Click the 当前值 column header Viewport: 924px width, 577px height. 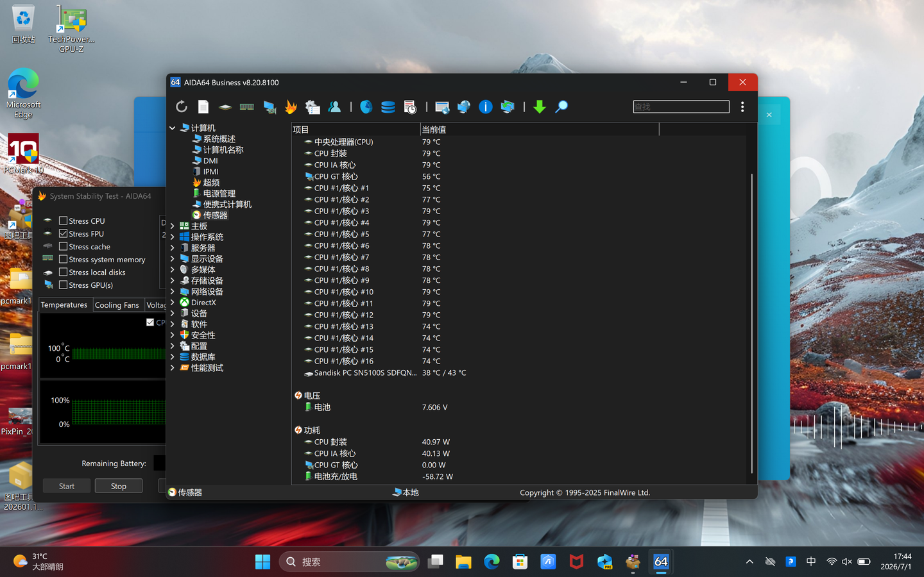pyautogui.click(x=539, y=130)
